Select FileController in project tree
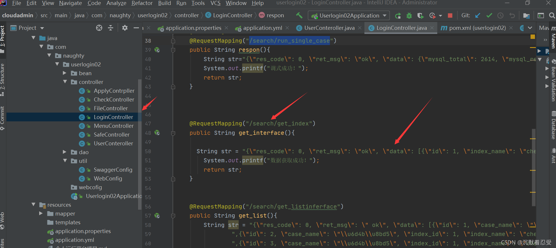The width and height of the screenshot is (556, 248). (111, 108)
